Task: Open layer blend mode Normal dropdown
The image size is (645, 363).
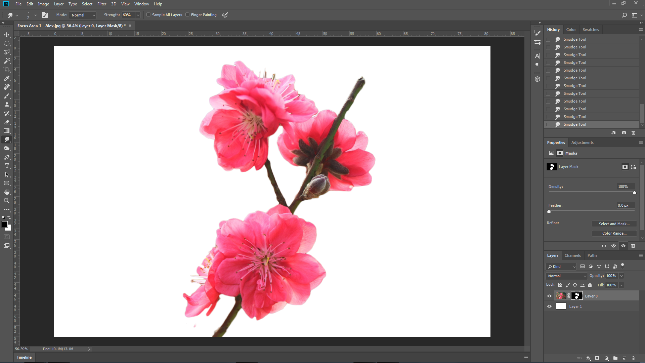Action: [566, 276]
